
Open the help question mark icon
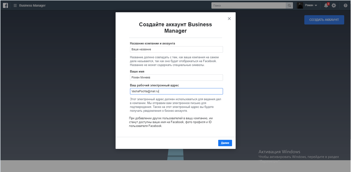click(345, 6)
